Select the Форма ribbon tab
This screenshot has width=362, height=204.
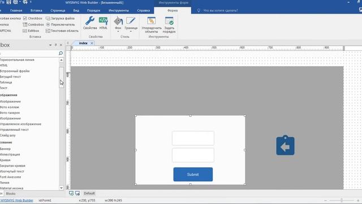tap(173, 10)
